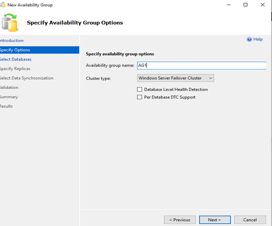Cancel the availability group wizard
272x226 pixels.
(250, 220)
